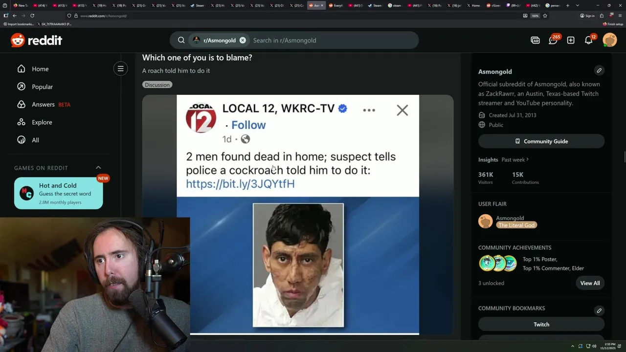Collapse the left navigation sidebar
This screenshot has width=626, height=352.
pos(120,68)
